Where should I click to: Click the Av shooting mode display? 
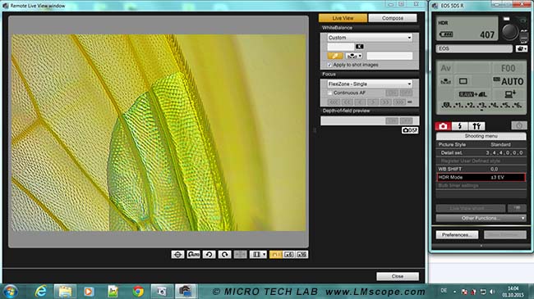click(446, 68)
